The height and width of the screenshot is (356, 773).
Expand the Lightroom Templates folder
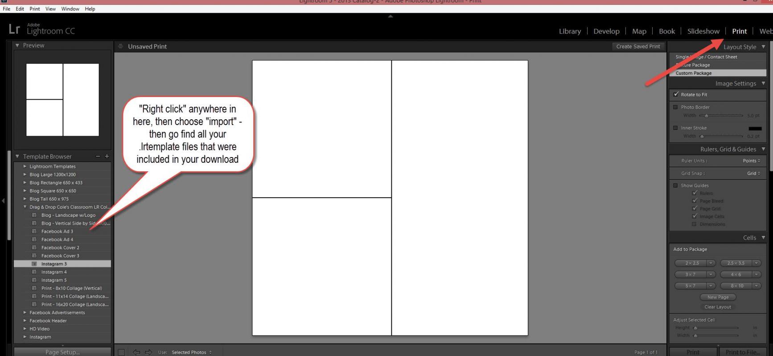pyautogui.click(x=25, y=166)
